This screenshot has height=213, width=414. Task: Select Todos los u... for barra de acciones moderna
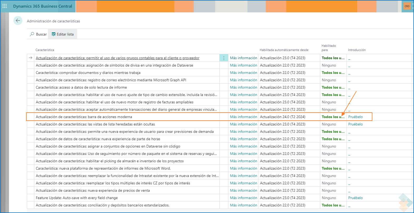[x=333, y=117]
